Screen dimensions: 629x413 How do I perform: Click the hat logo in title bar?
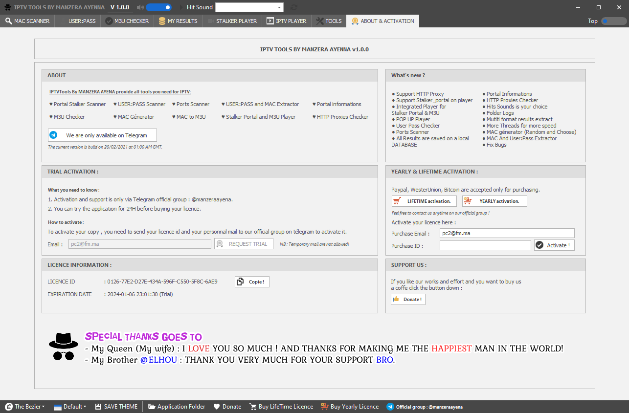[x=8, y=7]
